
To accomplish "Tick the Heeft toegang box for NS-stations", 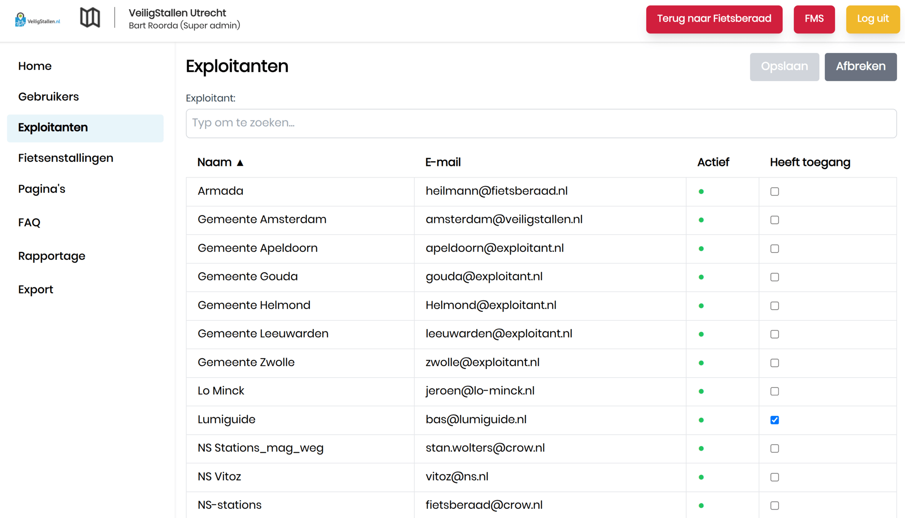I will pos(774,506).
